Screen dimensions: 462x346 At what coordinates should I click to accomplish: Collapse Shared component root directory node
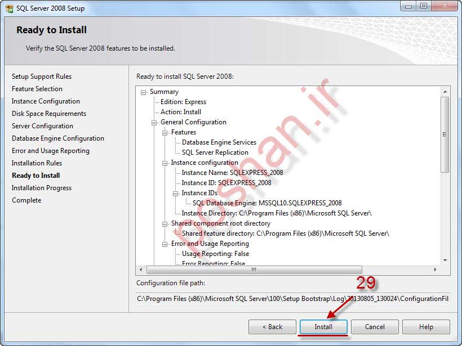click(x=166, y=224)
